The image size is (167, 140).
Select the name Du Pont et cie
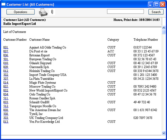[x=38, y=51]
